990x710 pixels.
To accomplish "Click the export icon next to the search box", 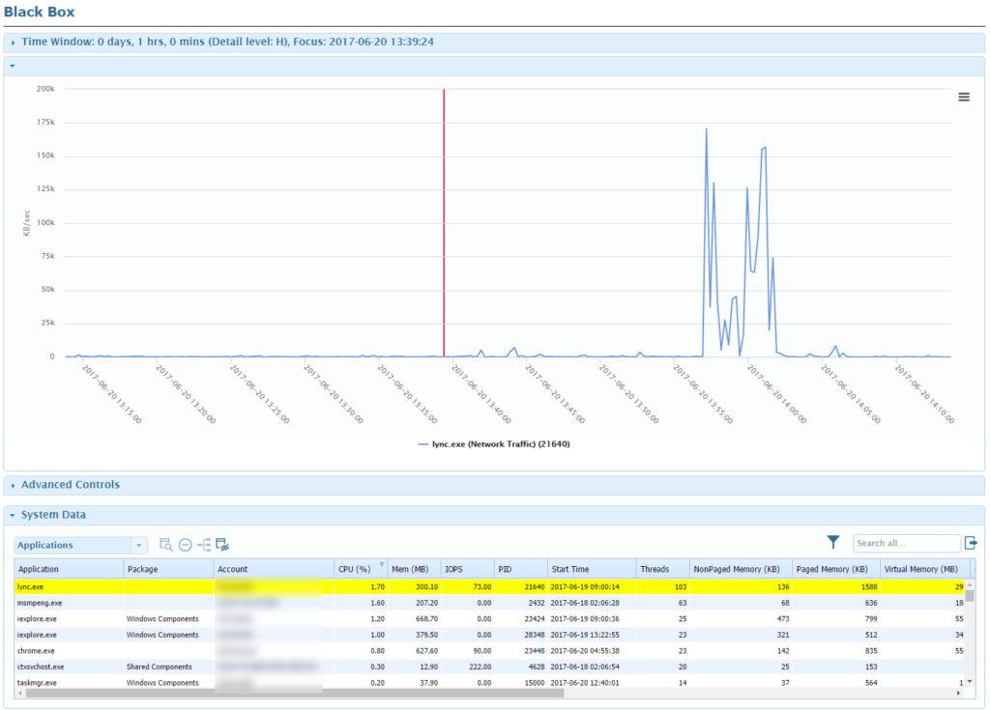I will pyautogui.click(x=972, y=543).
